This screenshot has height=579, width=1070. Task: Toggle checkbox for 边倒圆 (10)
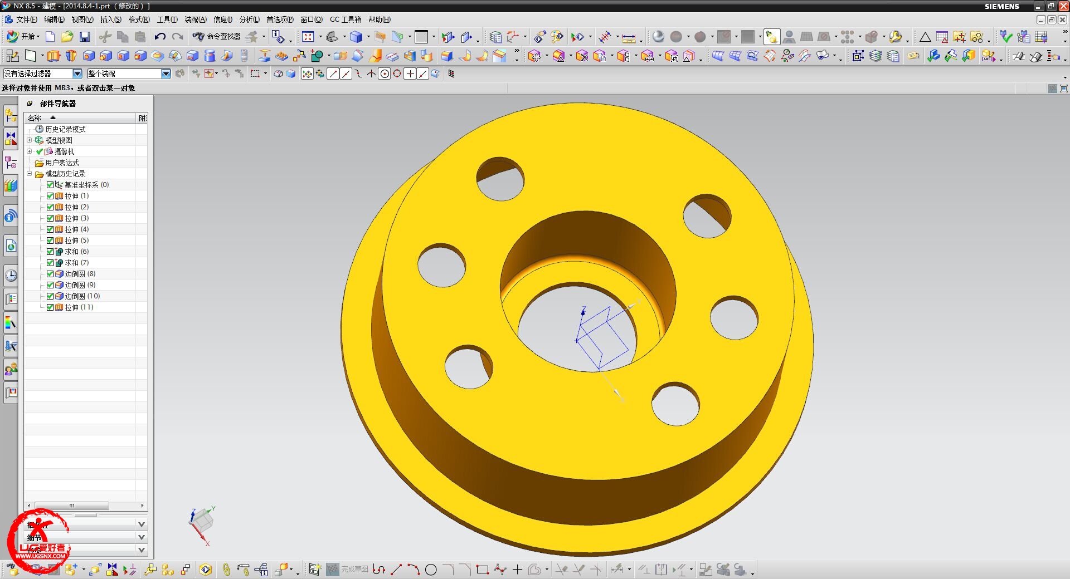(50, 296)
